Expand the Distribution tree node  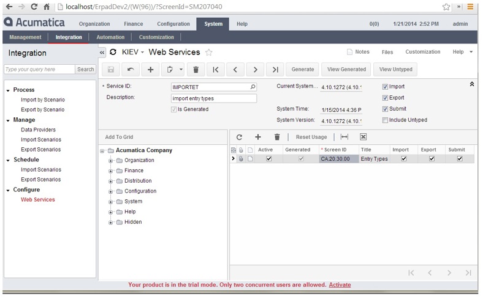tap(111, 182)
